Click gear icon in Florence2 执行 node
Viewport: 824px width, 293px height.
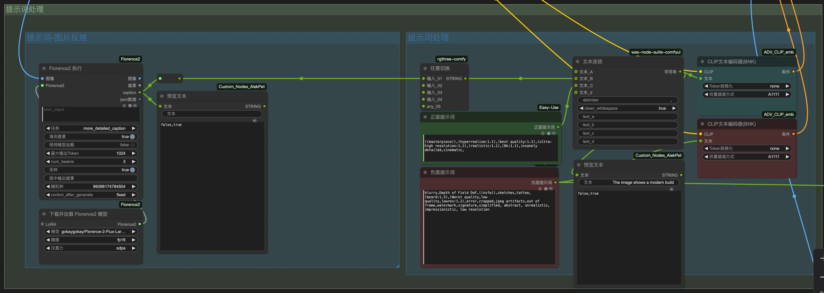point(130,106)
